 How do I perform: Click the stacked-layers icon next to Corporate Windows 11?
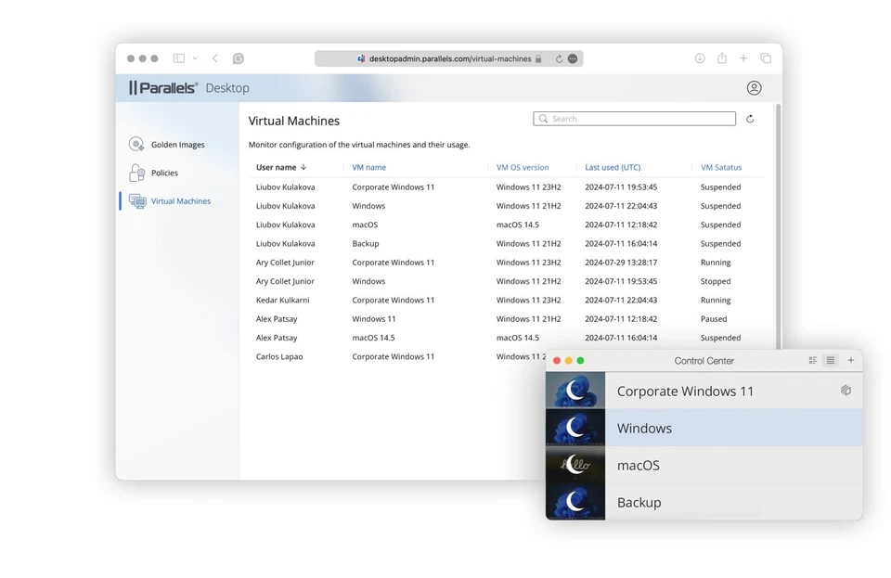pyautogui.click(x=846, y=391)
